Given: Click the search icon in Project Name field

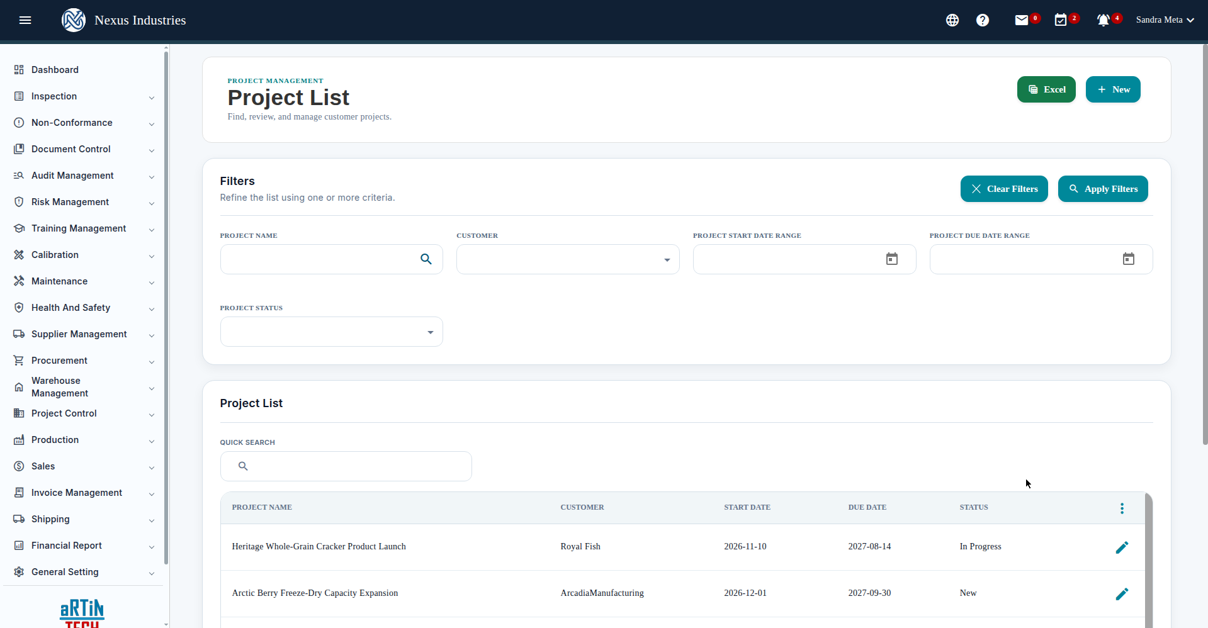Looking at the screenshot, I should coord(426,259).
